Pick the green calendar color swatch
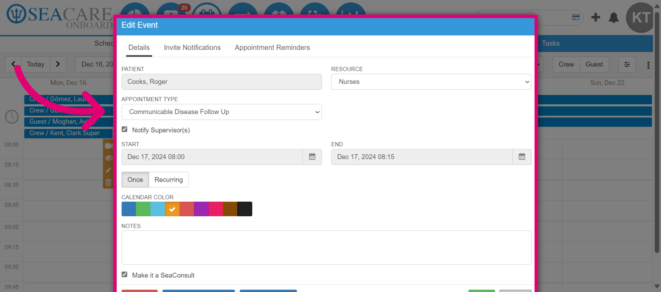The height and width of the screenshot is (292, 661). [143, 209]
